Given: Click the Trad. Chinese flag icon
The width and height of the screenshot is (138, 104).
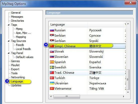Looking at the screenshot, I should coord(52,73).
